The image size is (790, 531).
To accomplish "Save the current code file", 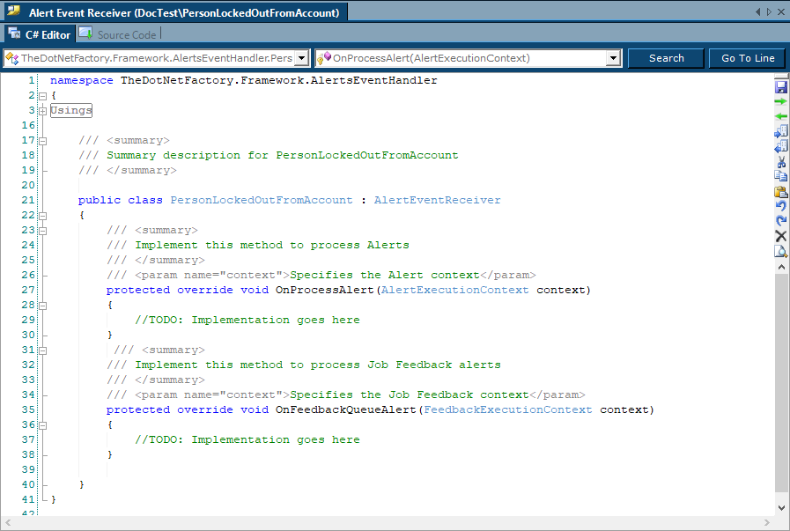I will click(x=780, y=86).
